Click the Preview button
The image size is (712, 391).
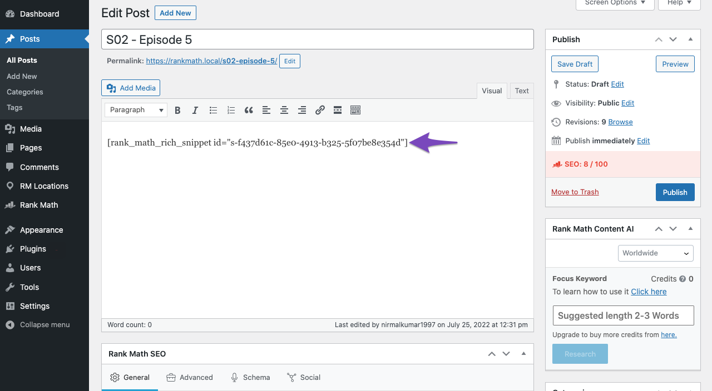[675, 64]
